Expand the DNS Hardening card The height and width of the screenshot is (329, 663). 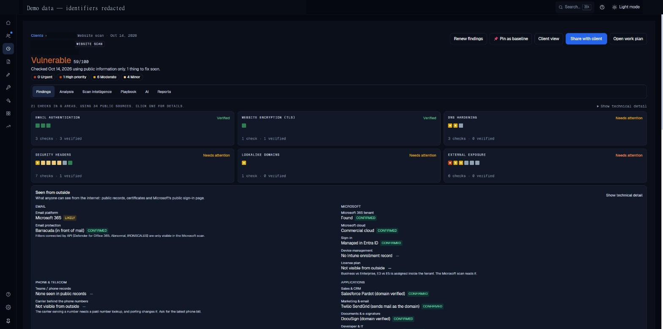point(545,128)
